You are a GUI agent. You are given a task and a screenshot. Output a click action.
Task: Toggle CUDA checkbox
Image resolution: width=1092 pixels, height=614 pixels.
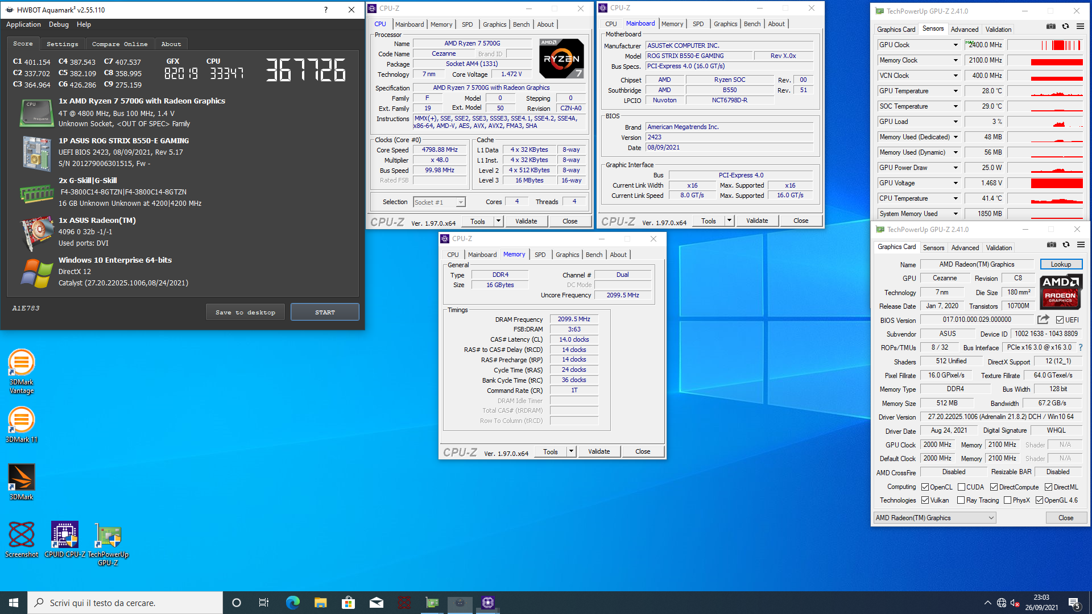pyautogui.click(x=961, y=487)
